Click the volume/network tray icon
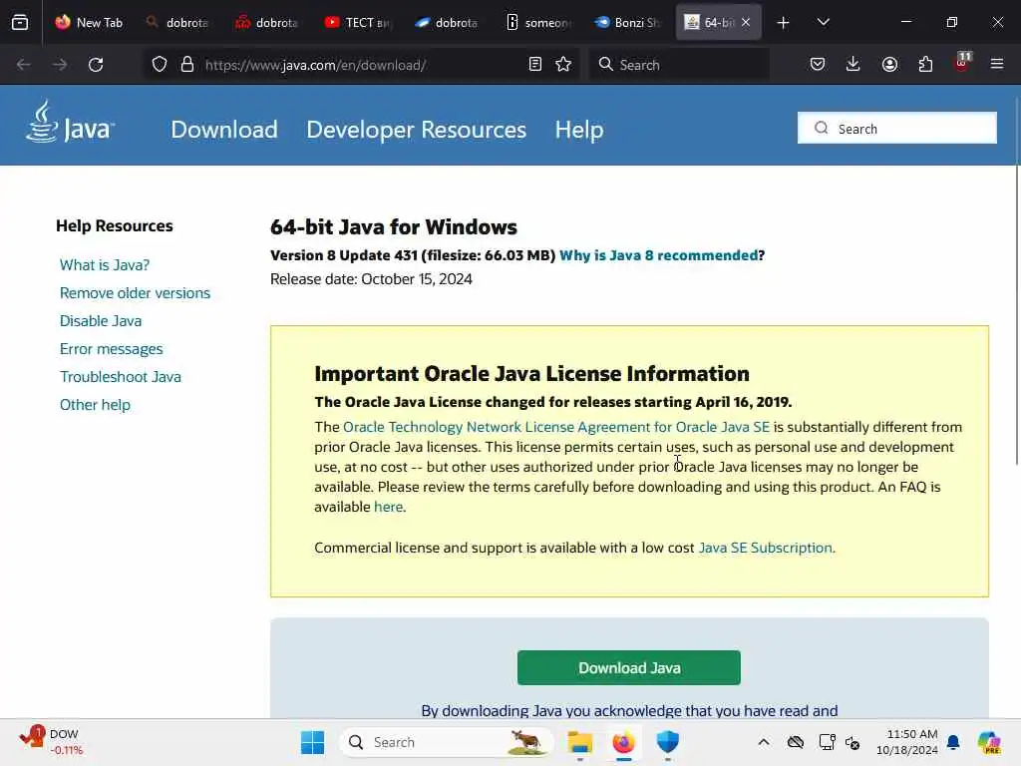Viewport: 1021px width, 766px height. coord(852,742)
